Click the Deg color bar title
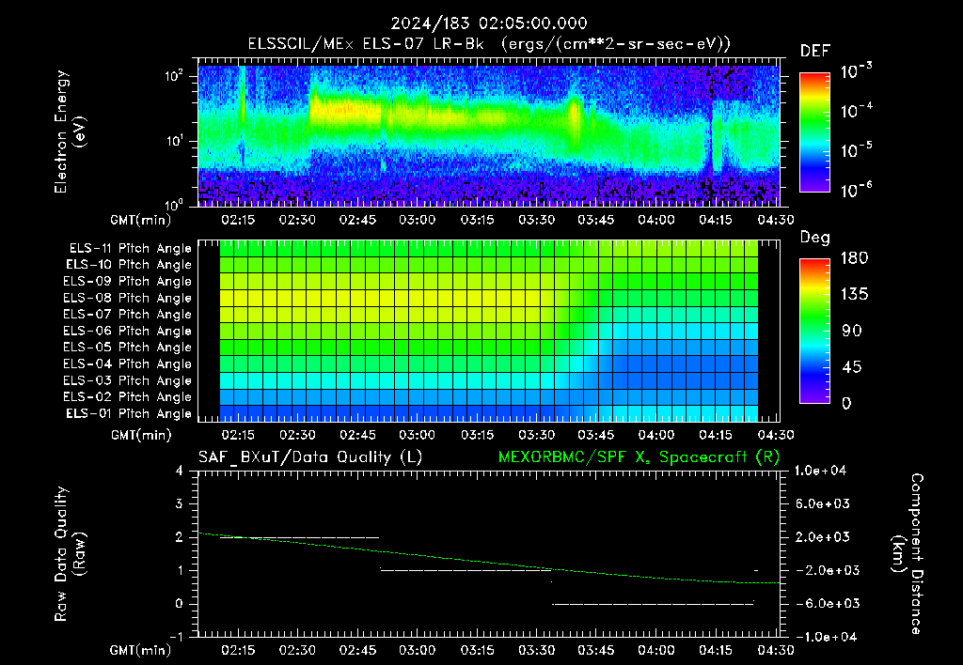This screenshot has height=665, width=963. [815, 238]
